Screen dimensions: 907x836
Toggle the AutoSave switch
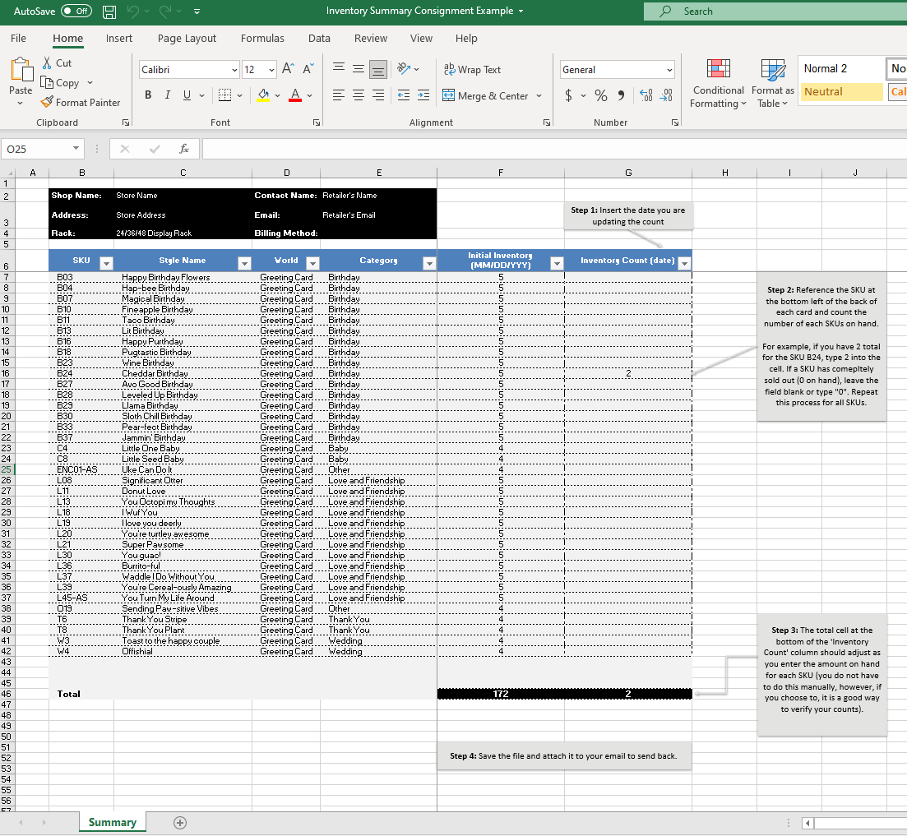[76, 11]
